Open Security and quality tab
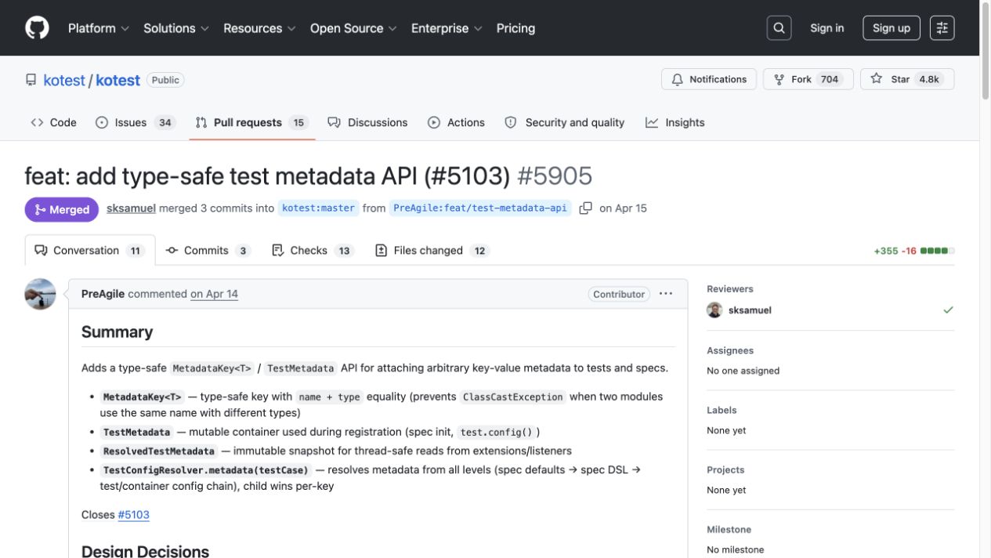The width and height of the screenshot is (991, 558). point(564,122)
